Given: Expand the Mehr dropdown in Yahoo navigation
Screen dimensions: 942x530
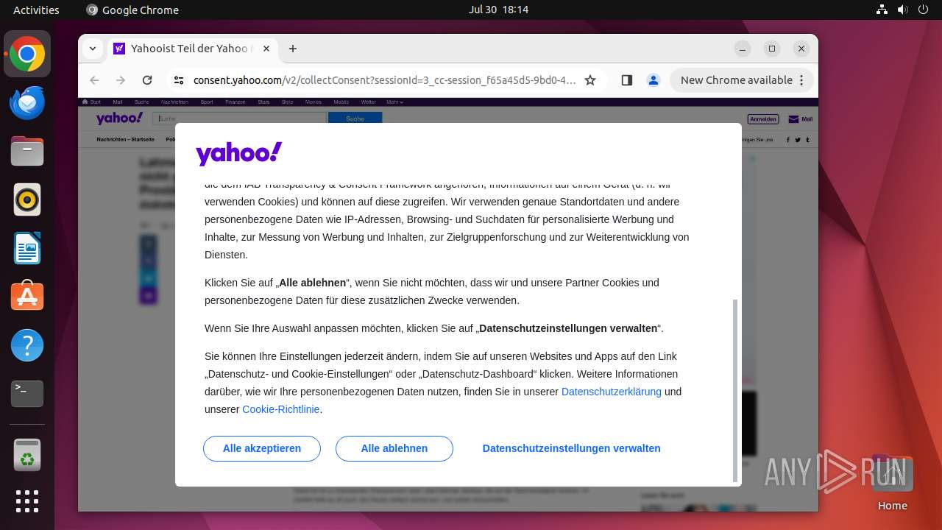Looking at the screenshot, I should [x=394, y=102].
